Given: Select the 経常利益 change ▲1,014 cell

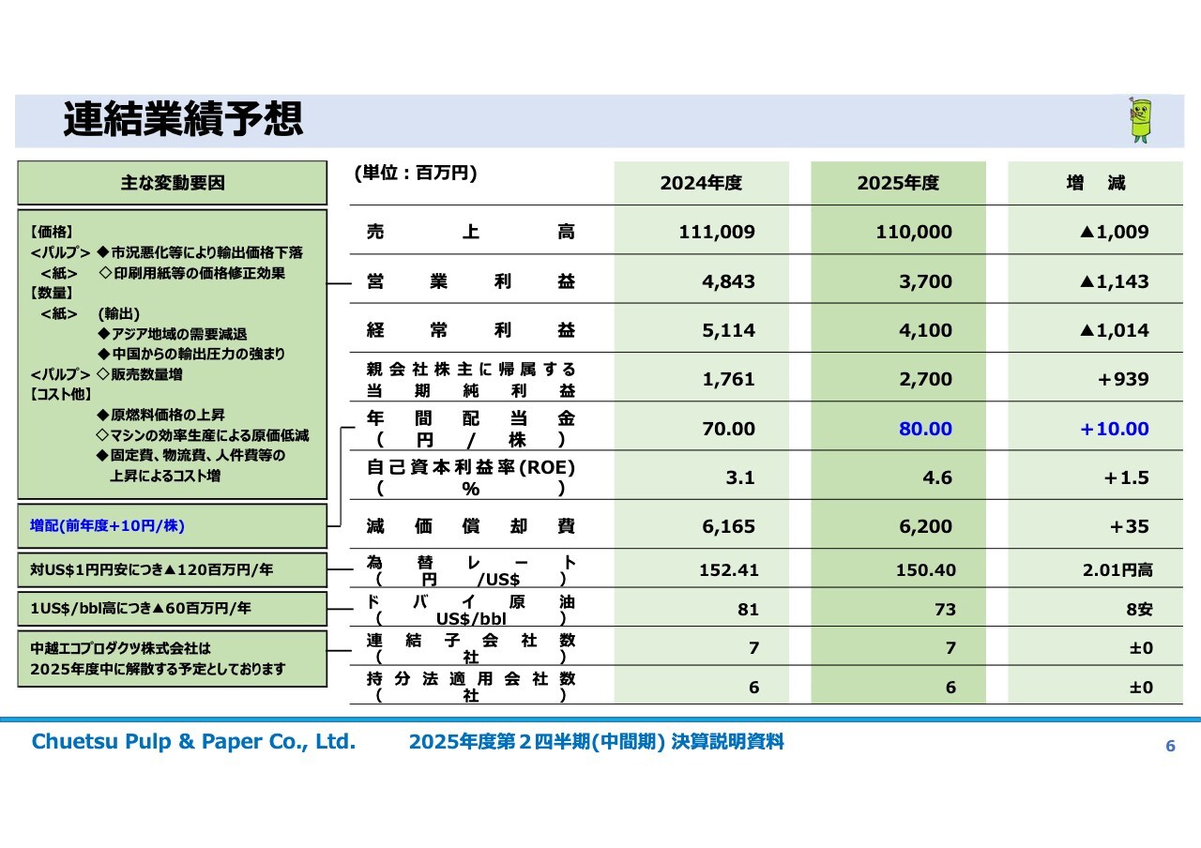Looking at the screenshot, I should [x=1114, y=330].
